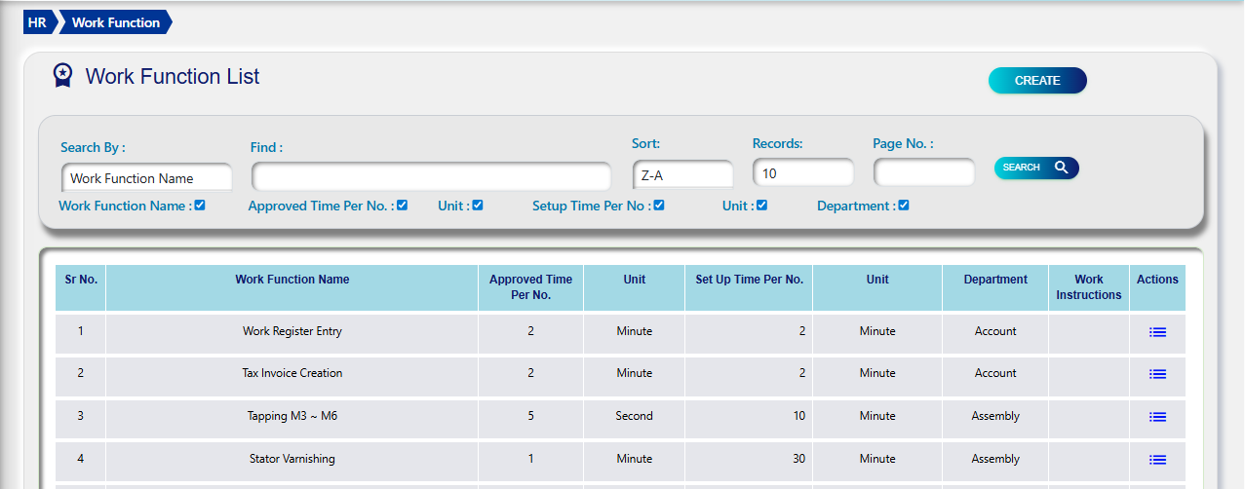Disable the Setup Time Per No checkbox
This screenshot has height=489, width=1245.
coord(659,206)
